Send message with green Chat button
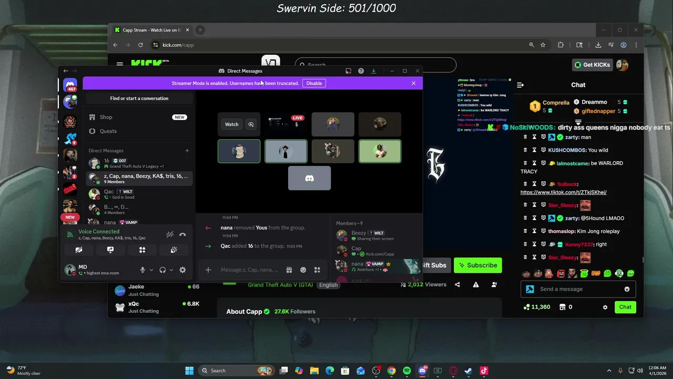673x379 pixels. pyautogui.click(x=625, y=307)
